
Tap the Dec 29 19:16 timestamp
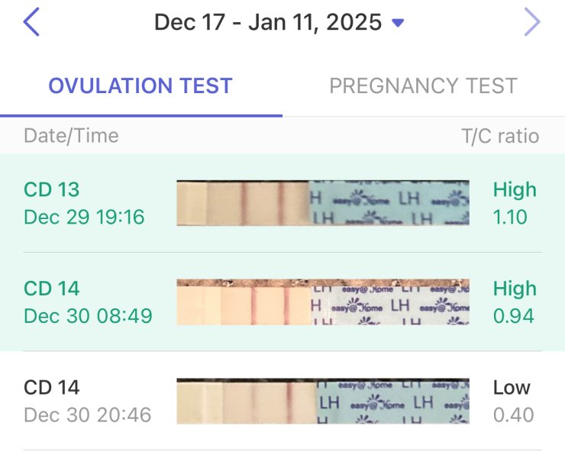84,217
